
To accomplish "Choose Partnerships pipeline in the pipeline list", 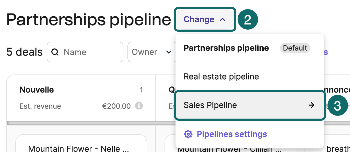I will pos(226,48).
